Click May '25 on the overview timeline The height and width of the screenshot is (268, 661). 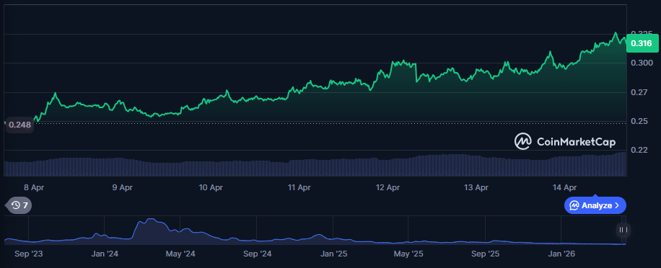point(408,254)
